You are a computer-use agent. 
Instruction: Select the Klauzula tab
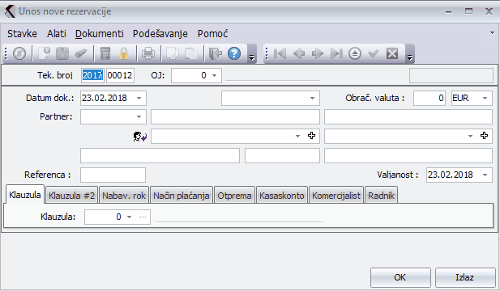point(25,195)
